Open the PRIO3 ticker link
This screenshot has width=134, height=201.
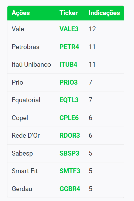69,82
